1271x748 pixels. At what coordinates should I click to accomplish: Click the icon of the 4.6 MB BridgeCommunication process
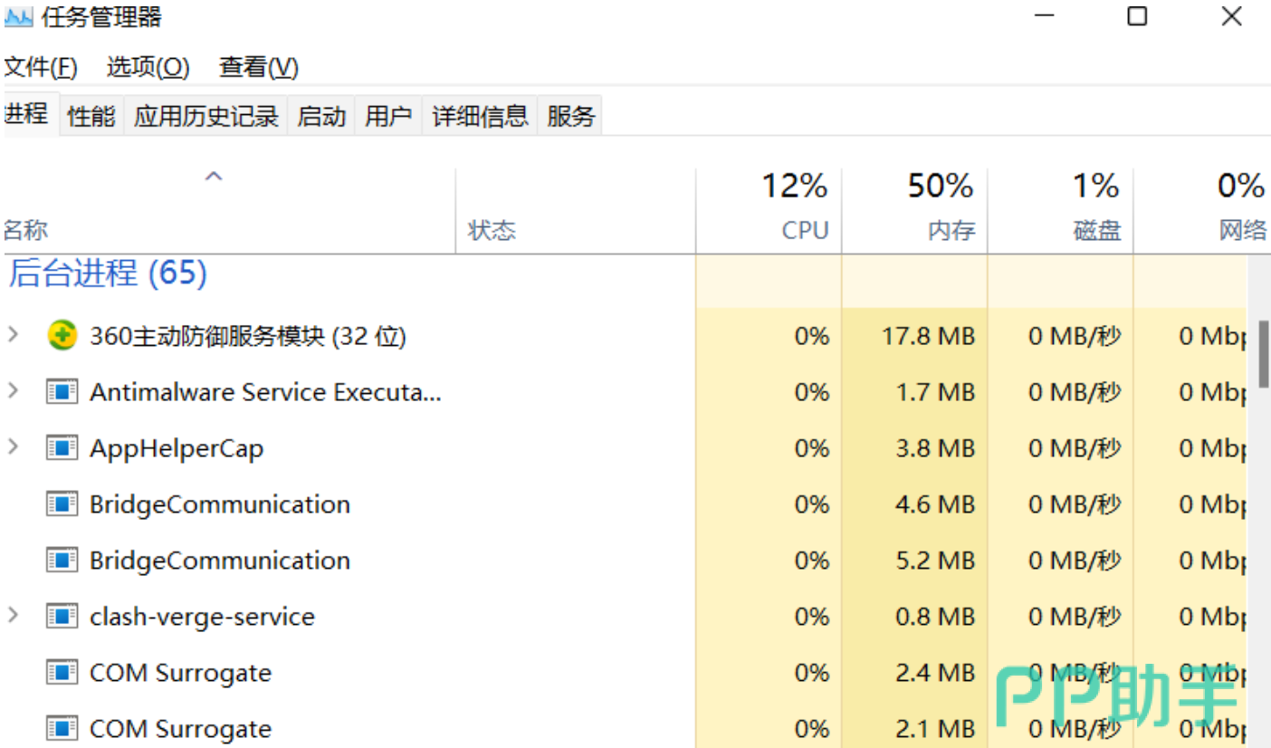(62, 504)
